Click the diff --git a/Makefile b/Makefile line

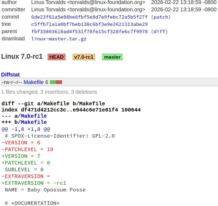point(53,103)
